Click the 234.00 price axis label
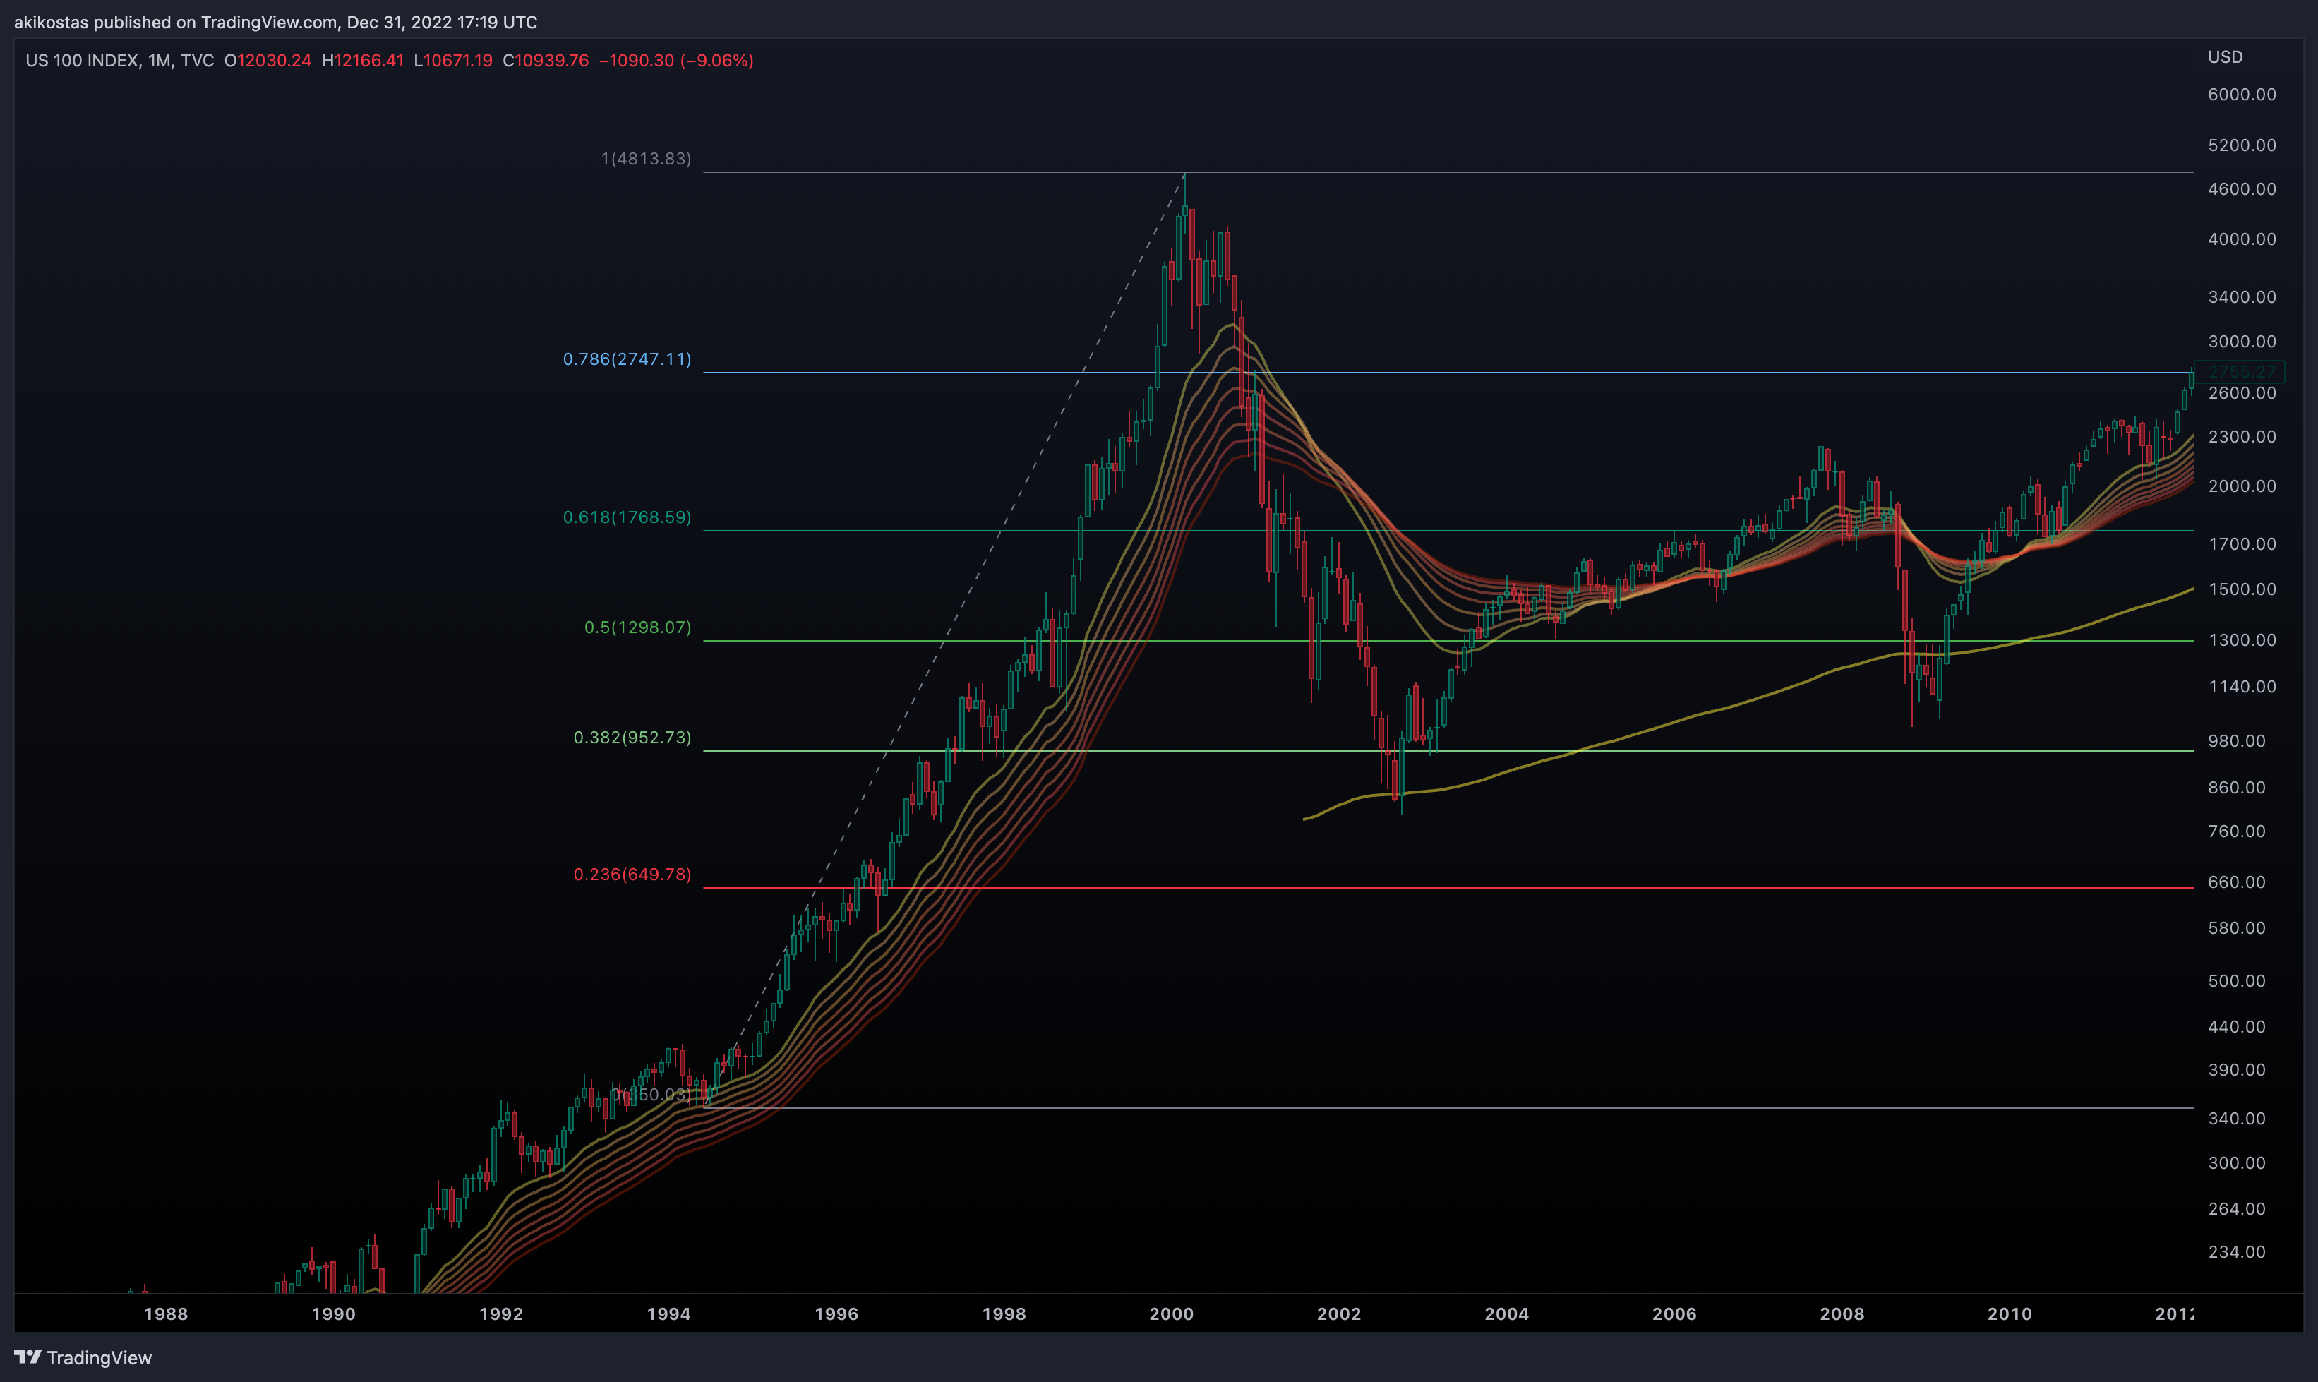The image size is (2318, 1382). (x=2236, y=1253)
